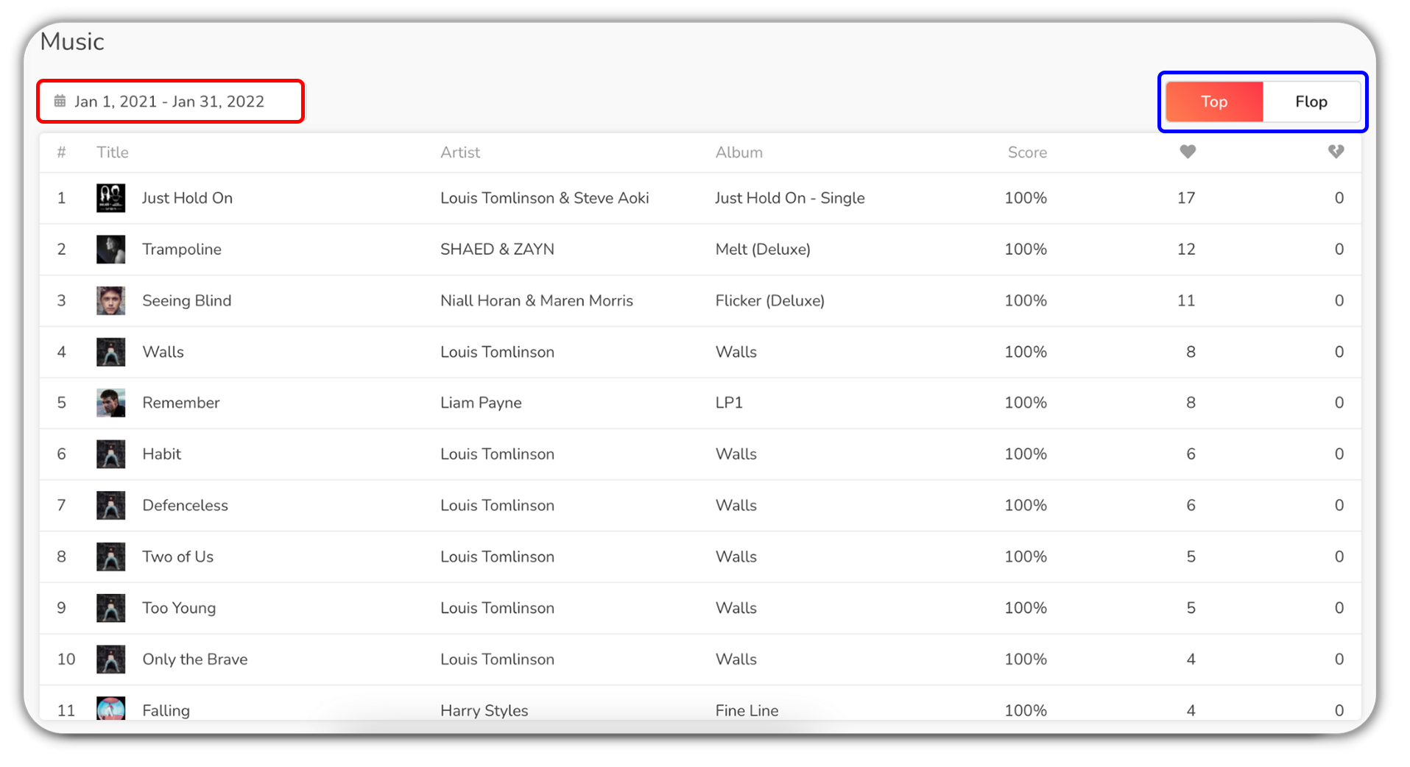The height and width of the screenshot is (767, 1410).
Task: Sort by the Artist column header
Action: coord(459,152)
